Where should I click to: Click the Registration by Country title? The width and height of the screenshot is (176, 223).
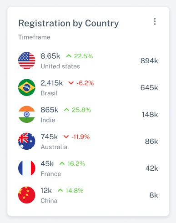tap(69, 23)
